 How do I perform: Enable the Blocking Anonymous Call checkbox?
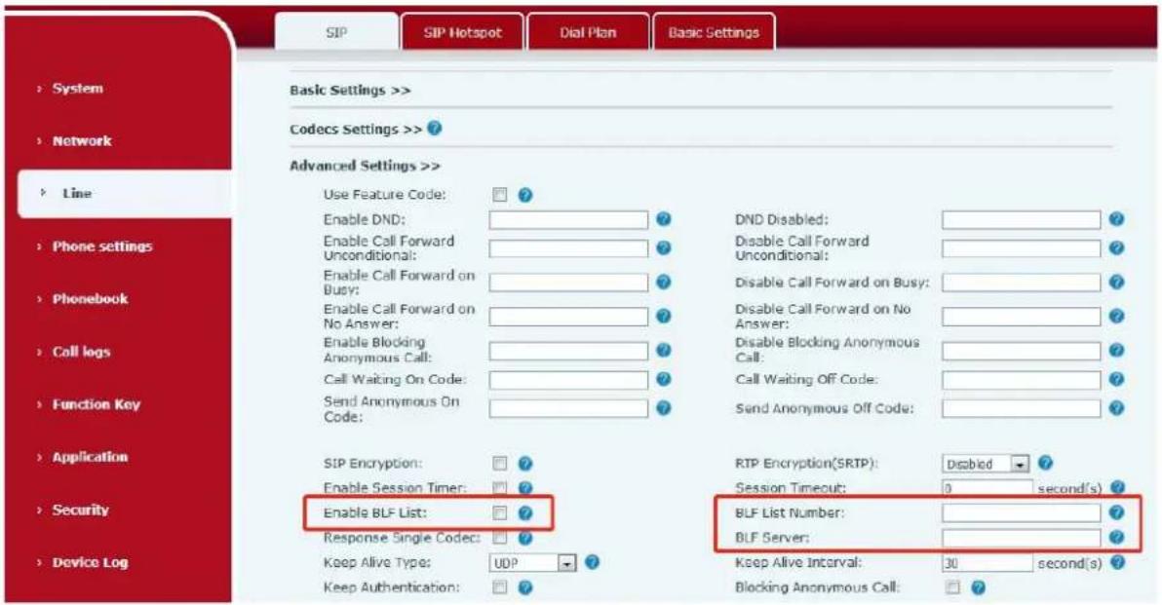click(x=953, y=588)
